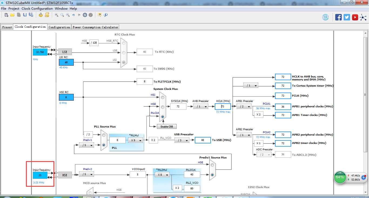Click the Generate Report scroll icon
369x198 pixels.
pyautogui.click(x=47, y=15)
